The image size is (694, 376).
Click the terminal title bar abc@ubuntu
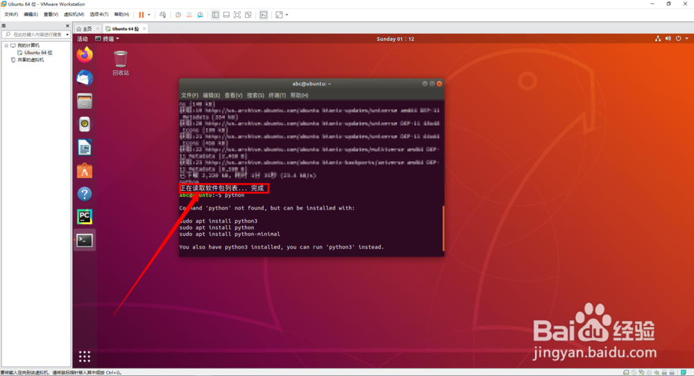[x=312, y=84]
